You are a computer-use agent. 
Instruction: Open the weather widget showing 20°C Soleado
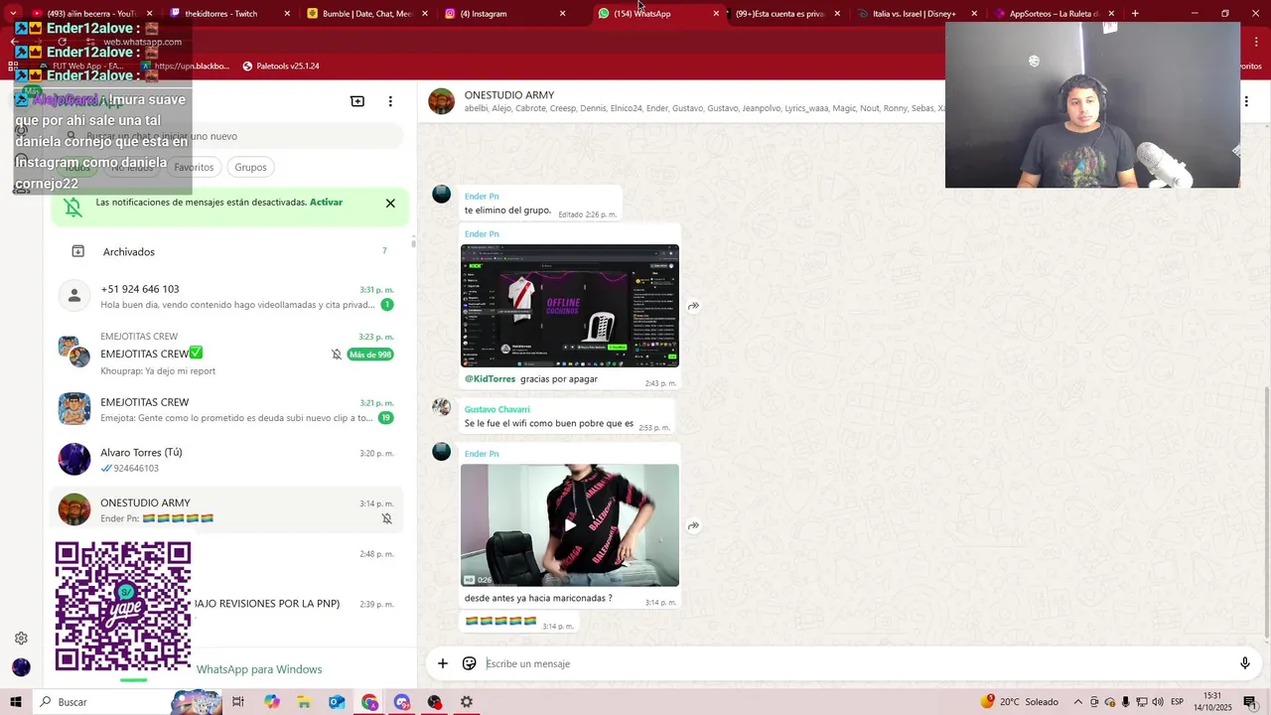click(1020, 702)
